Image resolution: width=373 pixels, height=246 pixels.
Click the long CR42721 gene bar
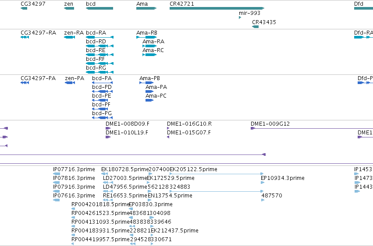coord(217,8)
